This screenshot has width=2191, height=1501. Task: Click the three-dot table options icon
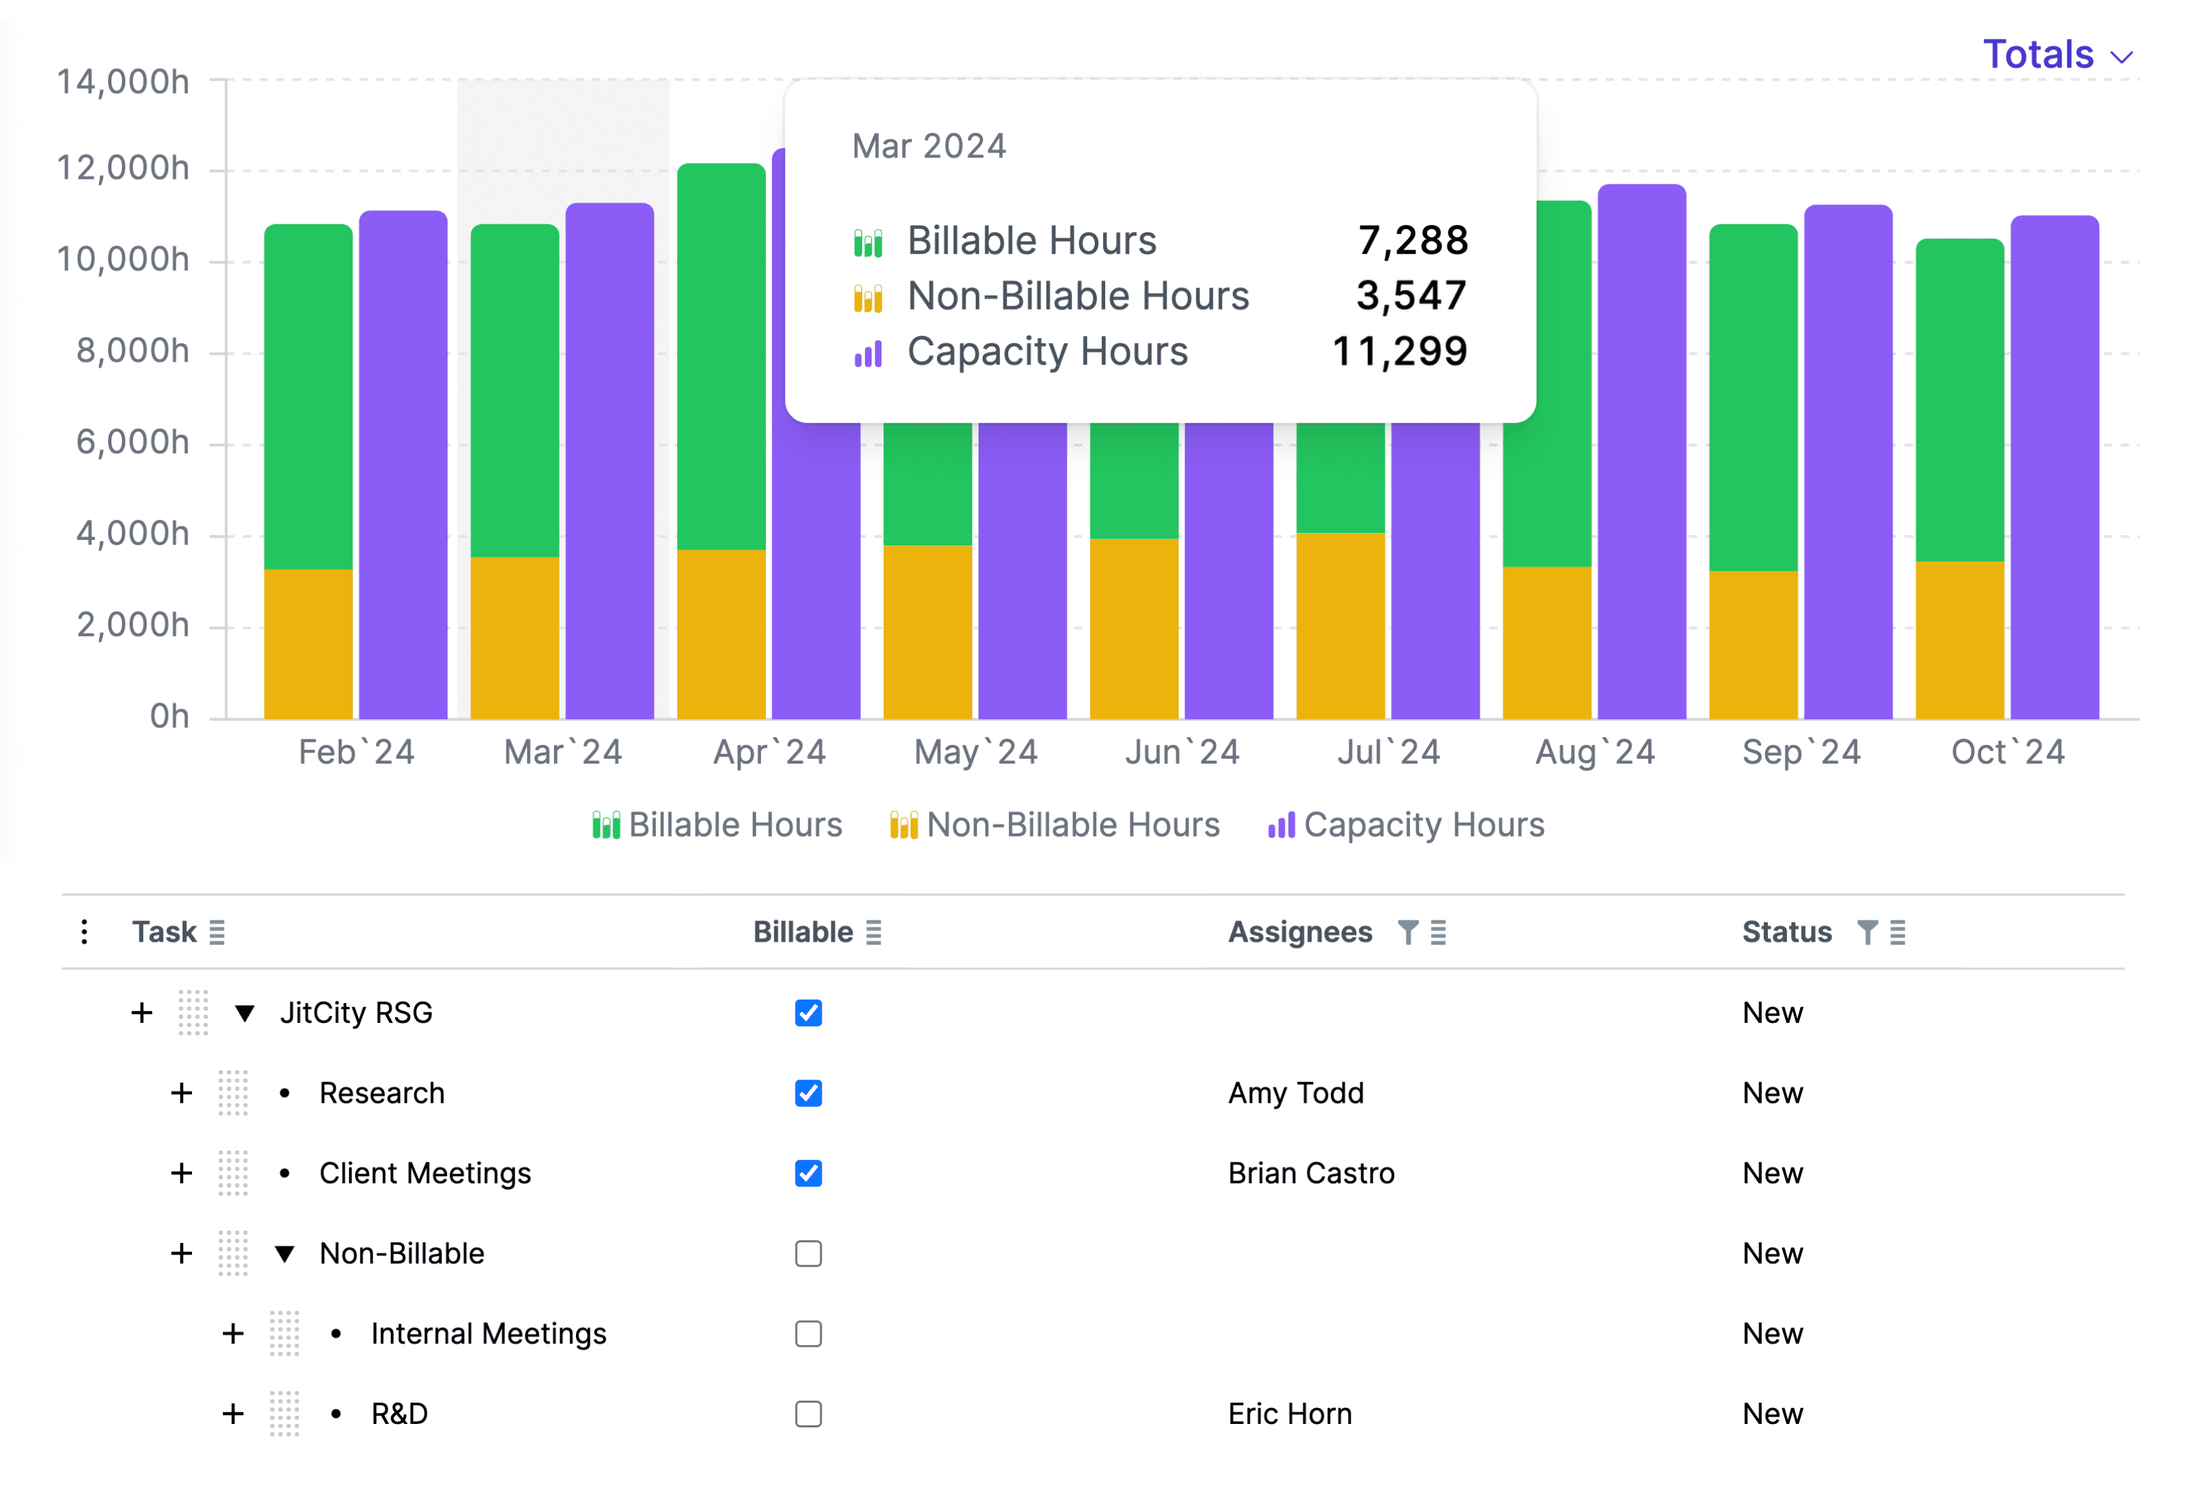(85, 932)
